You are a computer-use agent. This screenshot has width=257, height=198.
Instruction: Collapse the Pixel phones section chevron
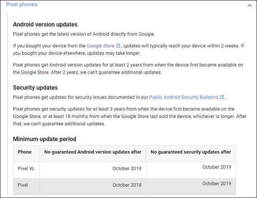tap(249, 6)
